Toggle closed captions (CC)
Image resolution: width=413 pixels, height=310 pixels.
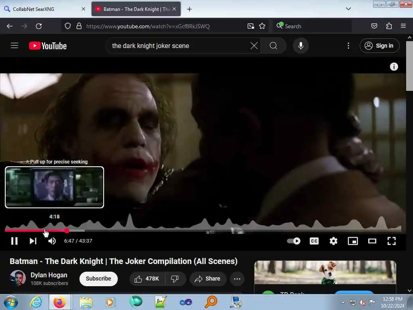[x=314, y=241]
